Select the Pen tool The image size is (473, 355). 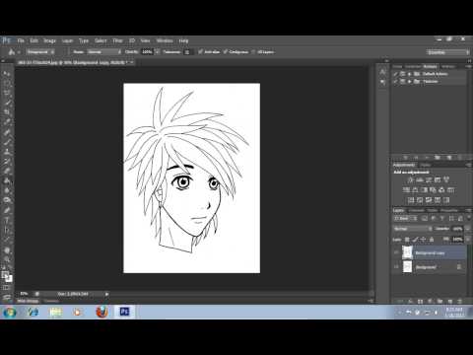click(7, 210)
